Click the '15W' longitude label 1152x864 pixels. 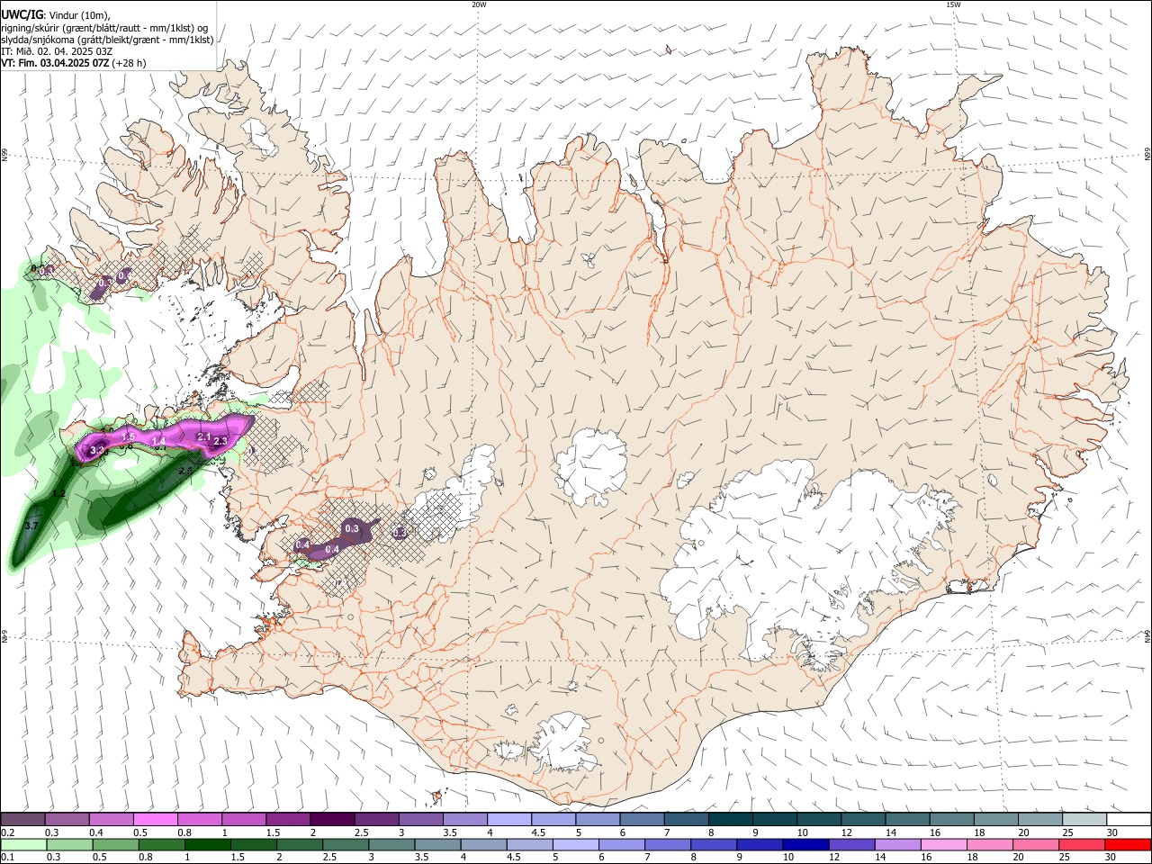[953, 4]
